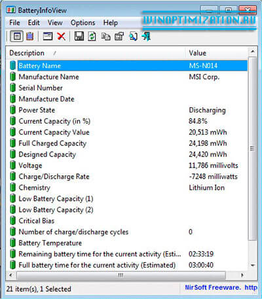
Task: Open the NirSoft Freeware link
Action: point(221,287)
